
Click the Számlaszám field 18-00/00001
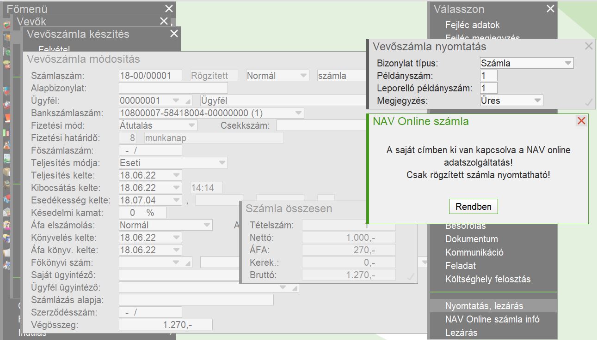(x=151, y=76)
